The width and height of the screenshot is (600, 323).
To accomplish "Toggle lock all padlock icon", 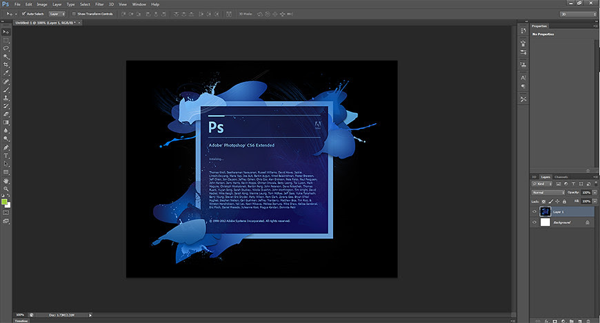I will point(564,202).
